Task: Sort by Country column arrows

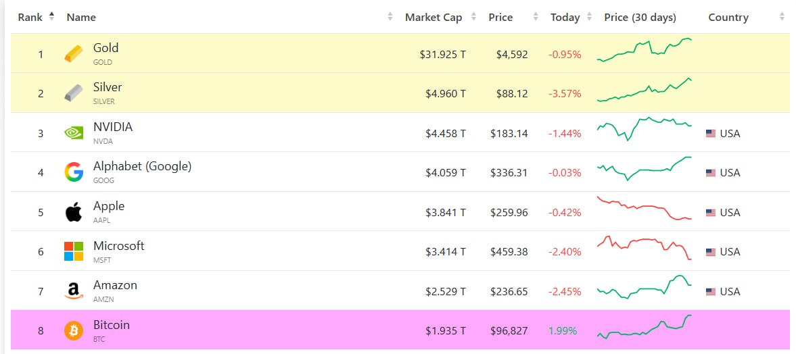Action: (x=782, y=17)
